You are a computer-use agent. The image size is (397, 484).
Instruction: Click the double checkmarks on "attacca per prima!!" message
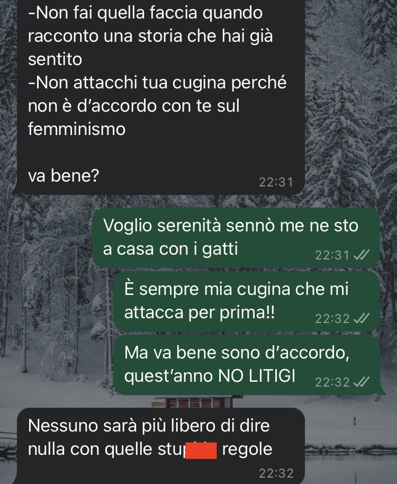361,318
